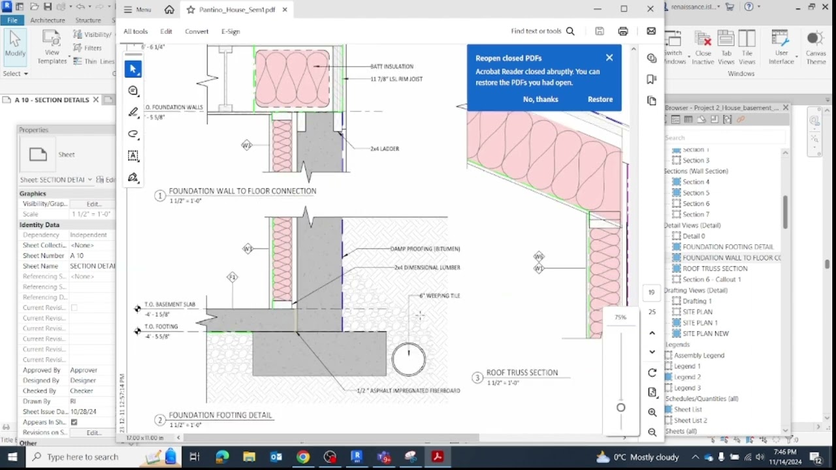This screenshot has height=470, width=836.
Task: Select SITE PLAN NEW in Project Browser
Action: coord(705,334)
